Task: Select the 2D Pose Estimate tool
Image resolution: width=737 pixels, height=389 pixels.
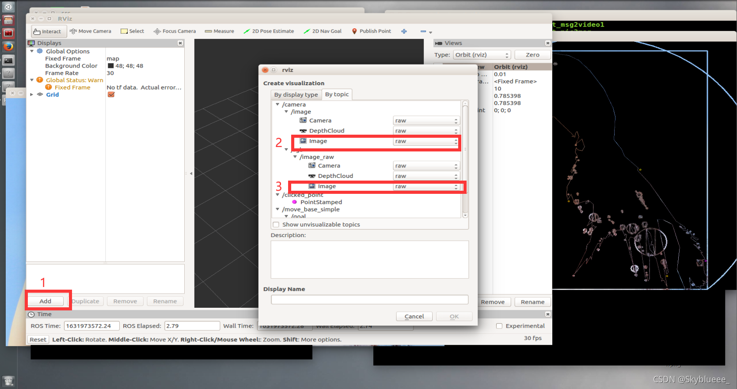Action: pos(269,31)
